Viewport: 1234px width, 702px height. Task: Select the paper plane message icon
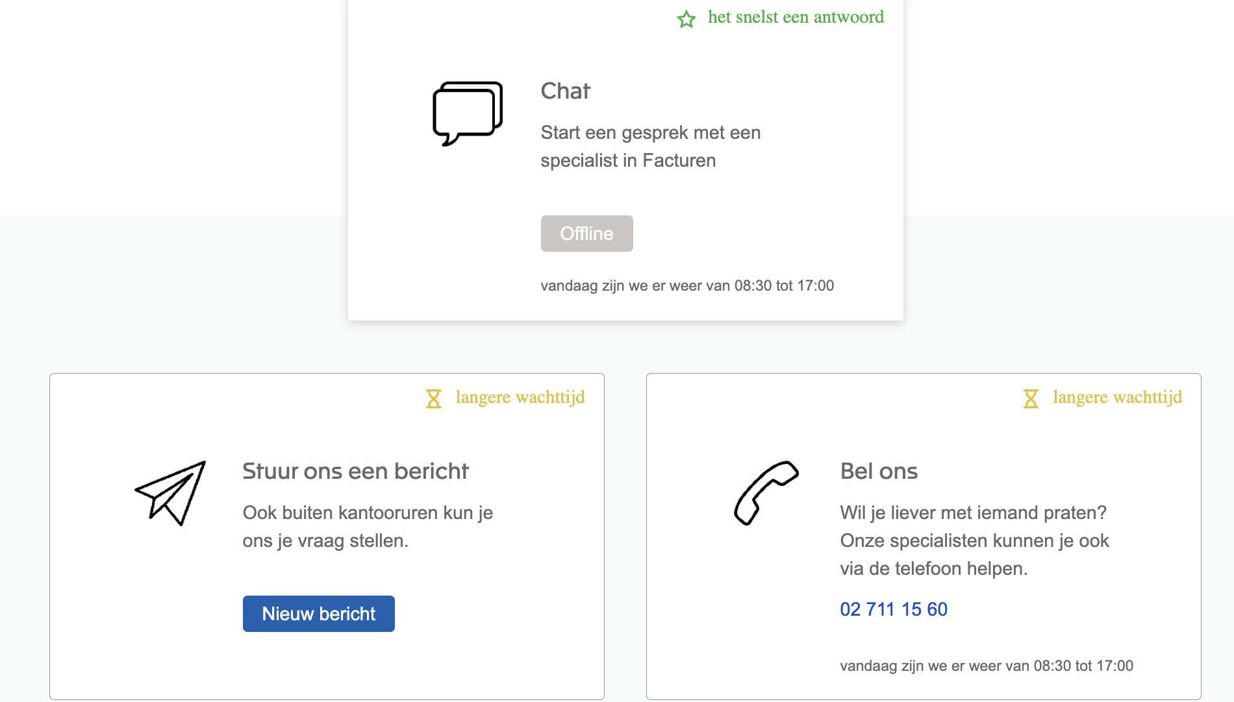(170, 493)
